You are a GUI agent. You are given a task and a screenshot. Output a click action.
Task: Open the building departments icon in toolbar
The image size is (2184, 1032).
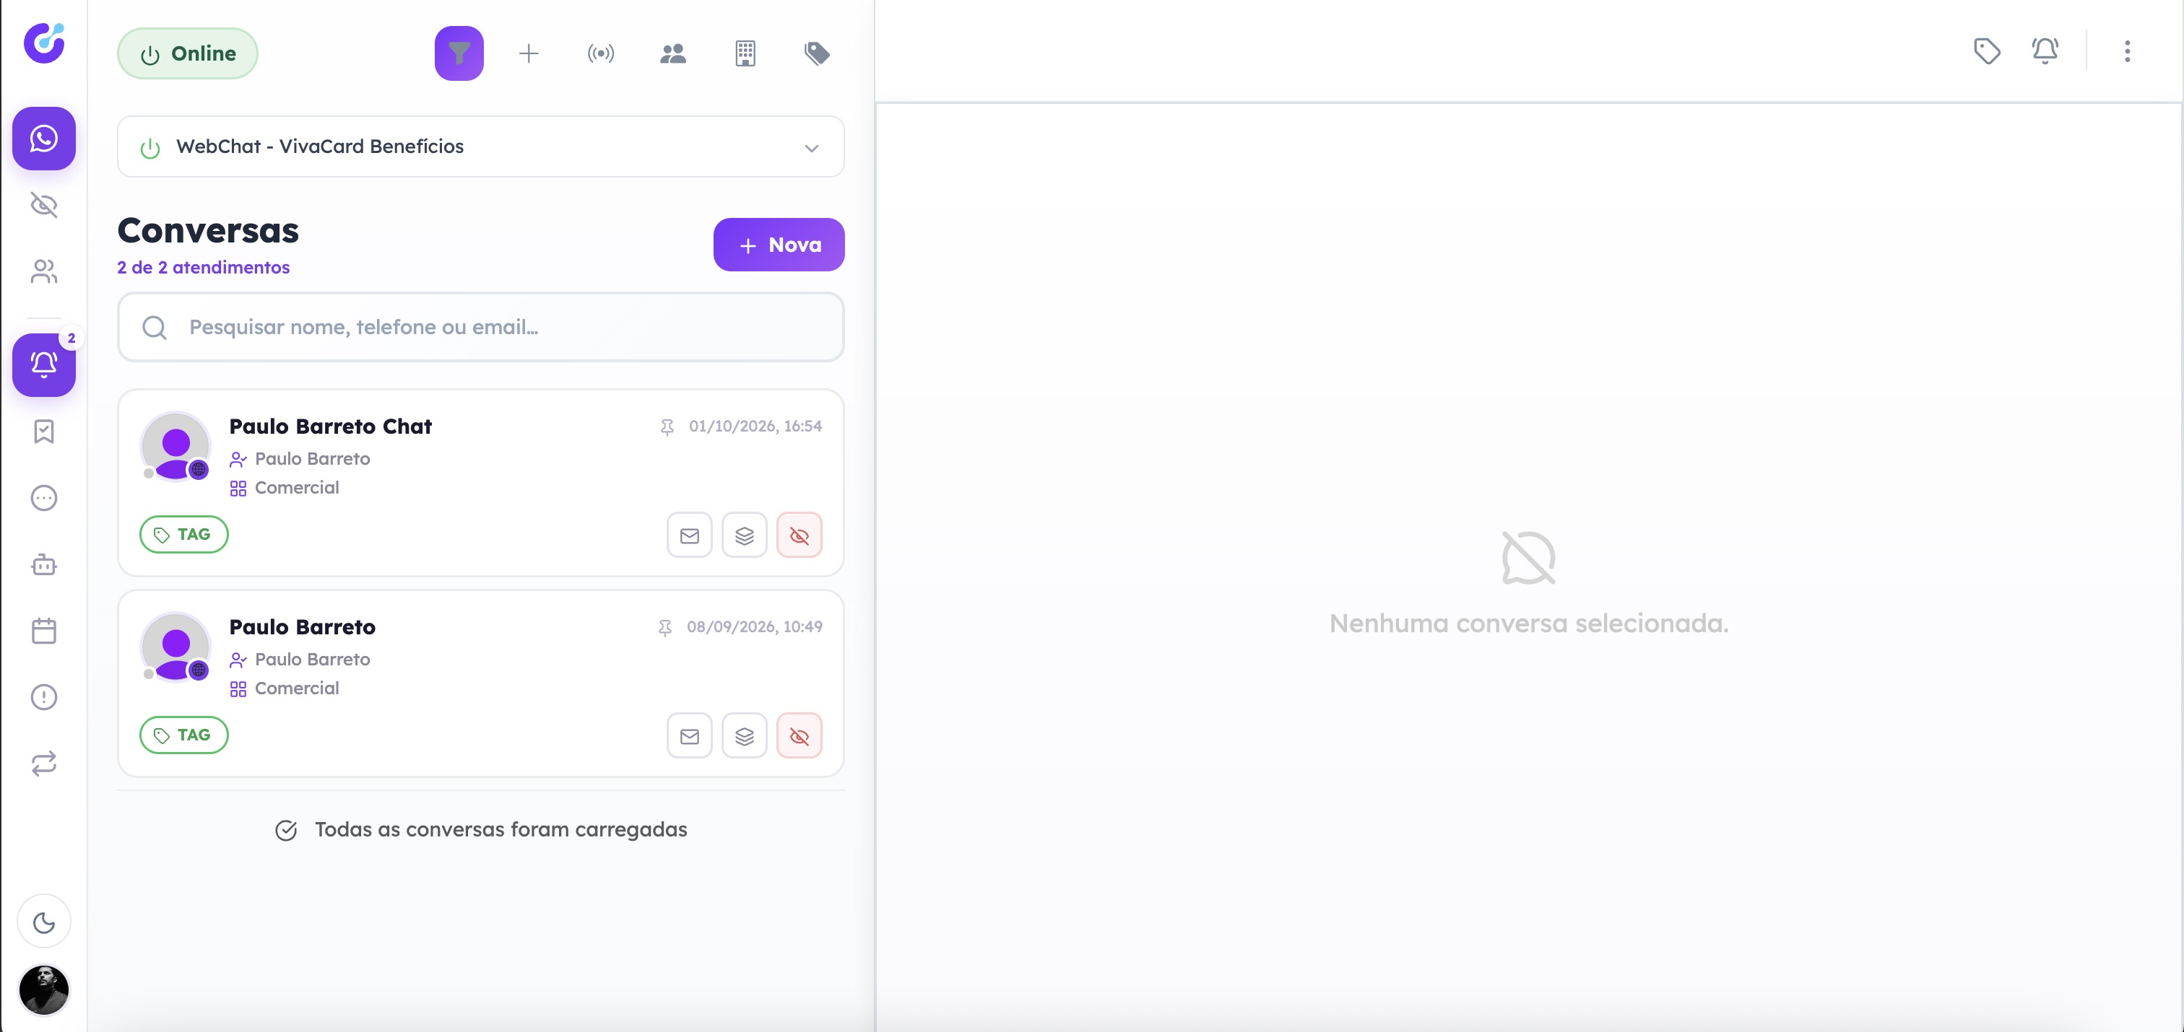coord(745,53)
